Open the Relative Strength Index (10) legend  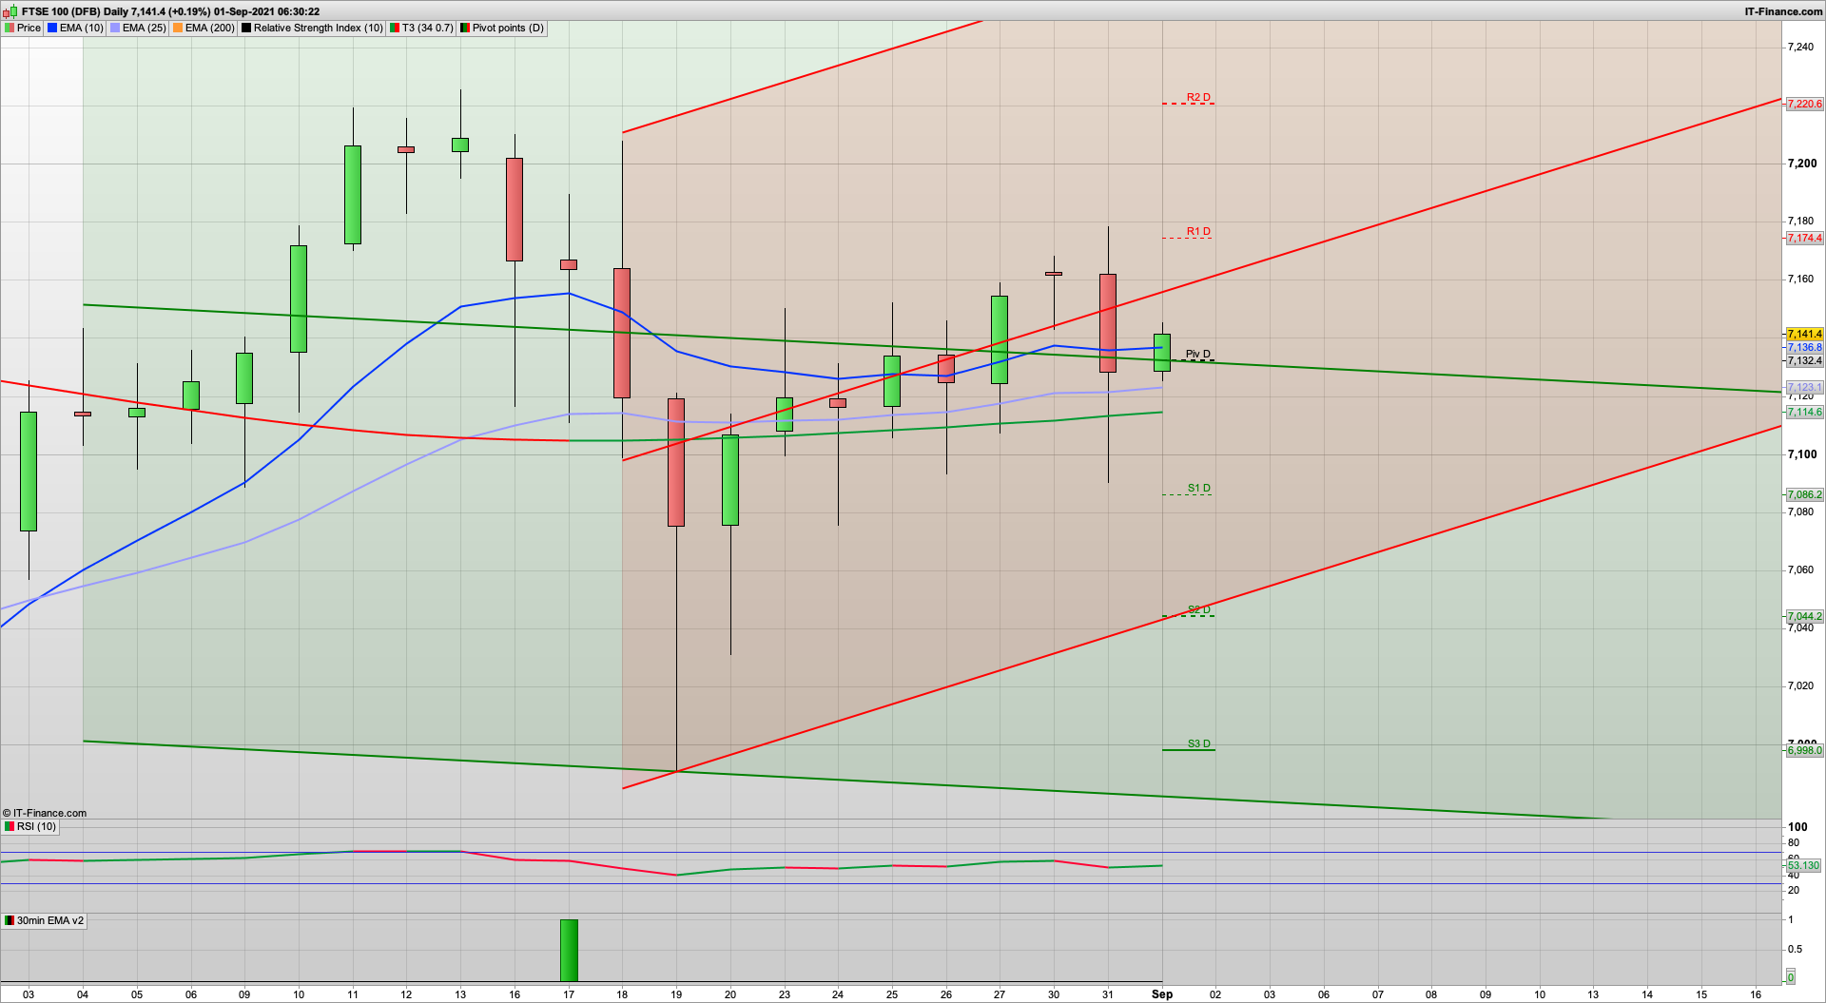[x=312, y=28]
